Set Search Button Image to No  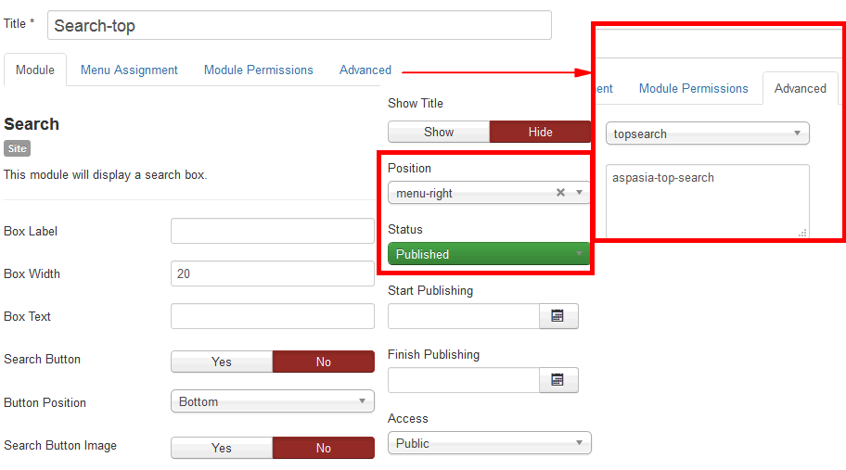[x=323, y=448]
